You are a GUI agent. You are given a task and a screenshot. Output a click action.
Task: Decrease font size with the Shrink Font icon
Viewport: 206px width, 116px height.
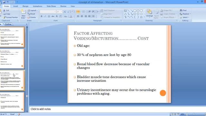(x=68, y=12)
